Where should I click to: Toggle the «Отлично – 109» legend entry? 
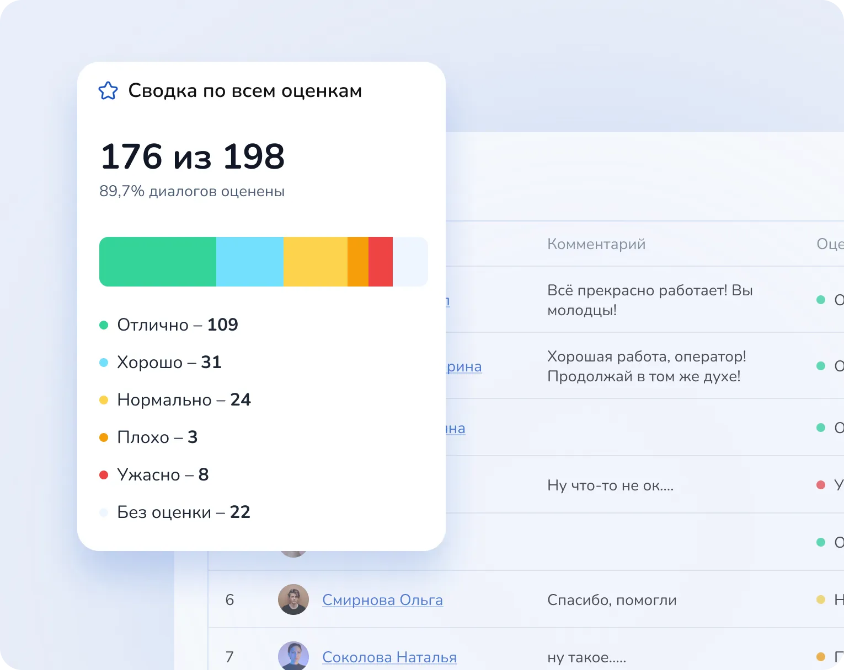click(177, 325)
